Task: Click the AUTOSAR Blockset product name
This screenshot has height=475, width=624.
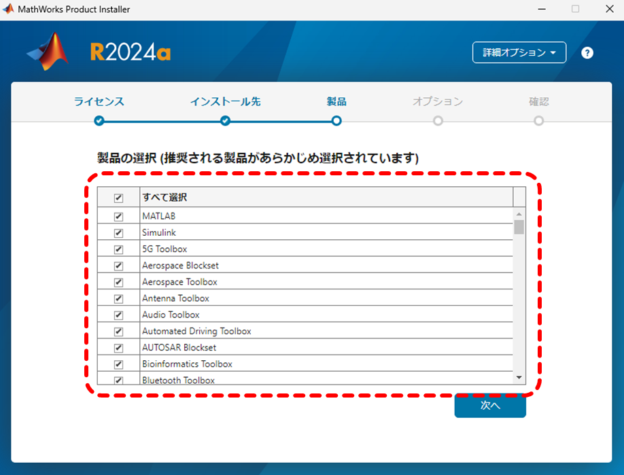Action: coord(179,348)
